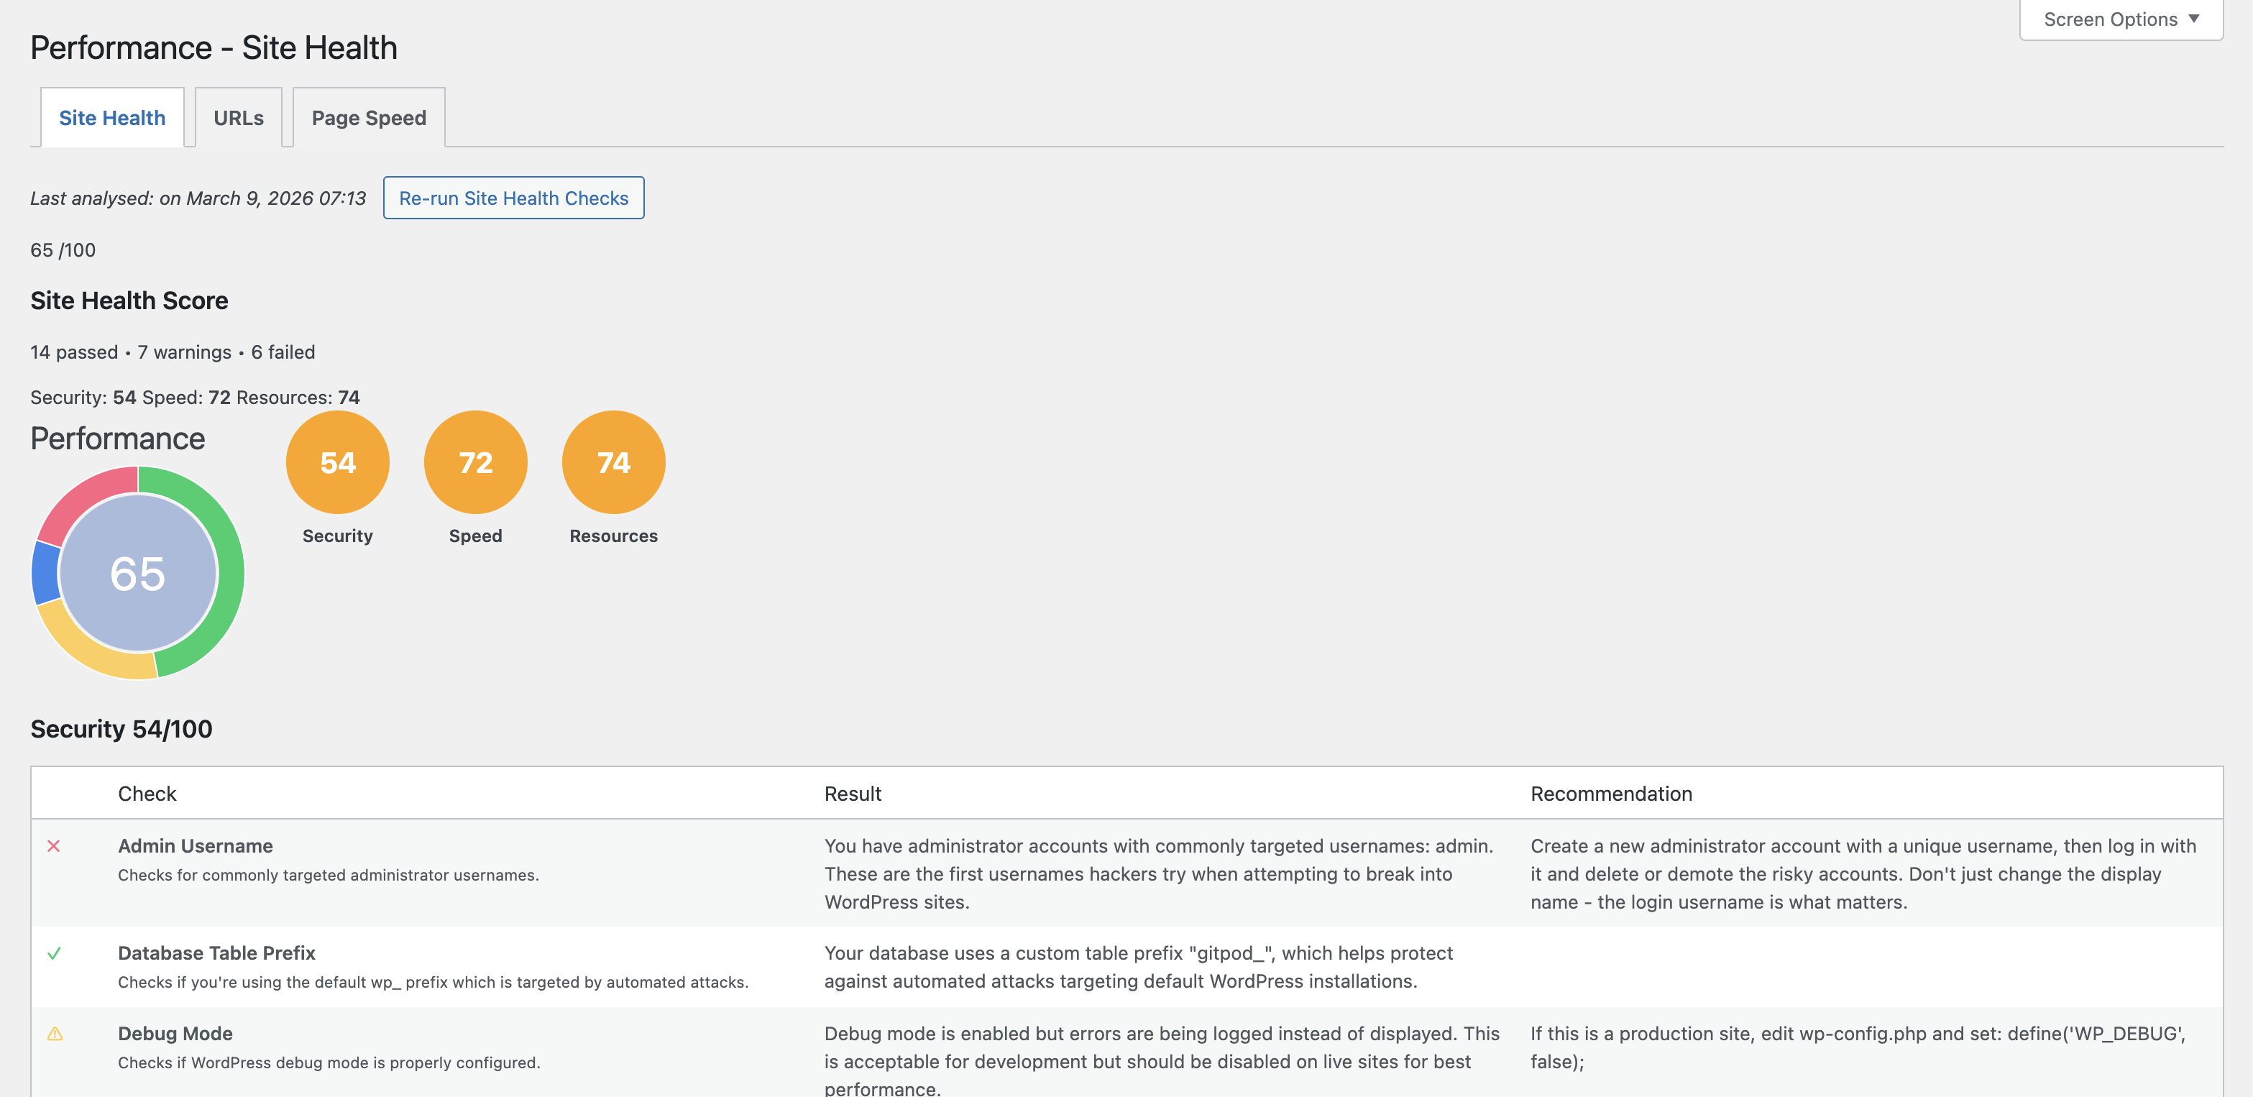Screen dimensions: 2253x1097
Task: Click the red failed X icon for Admin Username
Action: [53, 846]
